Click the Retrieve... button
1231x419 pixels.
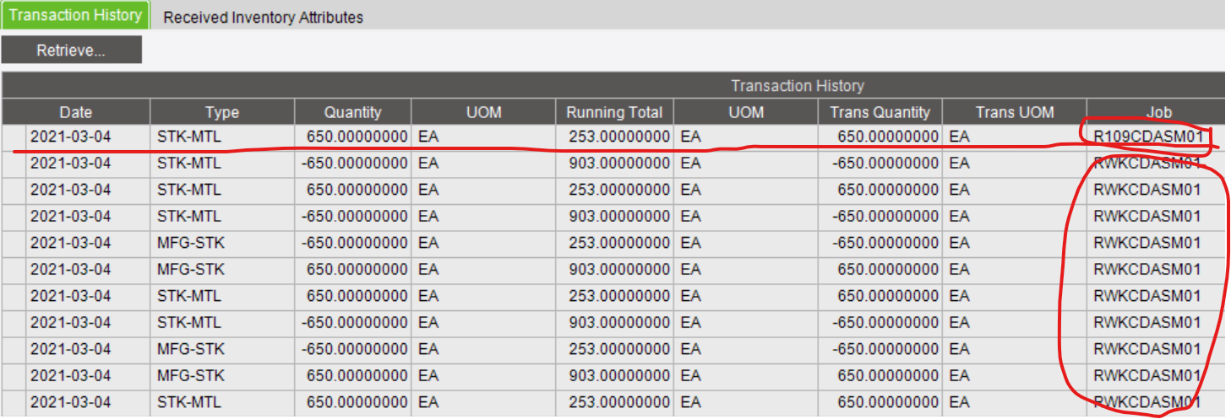click(71, 51)
